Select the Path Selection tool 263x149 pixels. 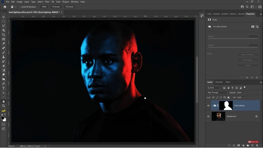point(4,92)
